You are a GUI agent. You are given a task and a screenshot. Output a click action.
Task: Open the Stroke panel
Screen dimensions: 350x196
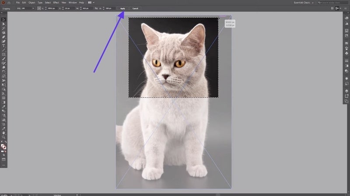click(x=346, y=61)
